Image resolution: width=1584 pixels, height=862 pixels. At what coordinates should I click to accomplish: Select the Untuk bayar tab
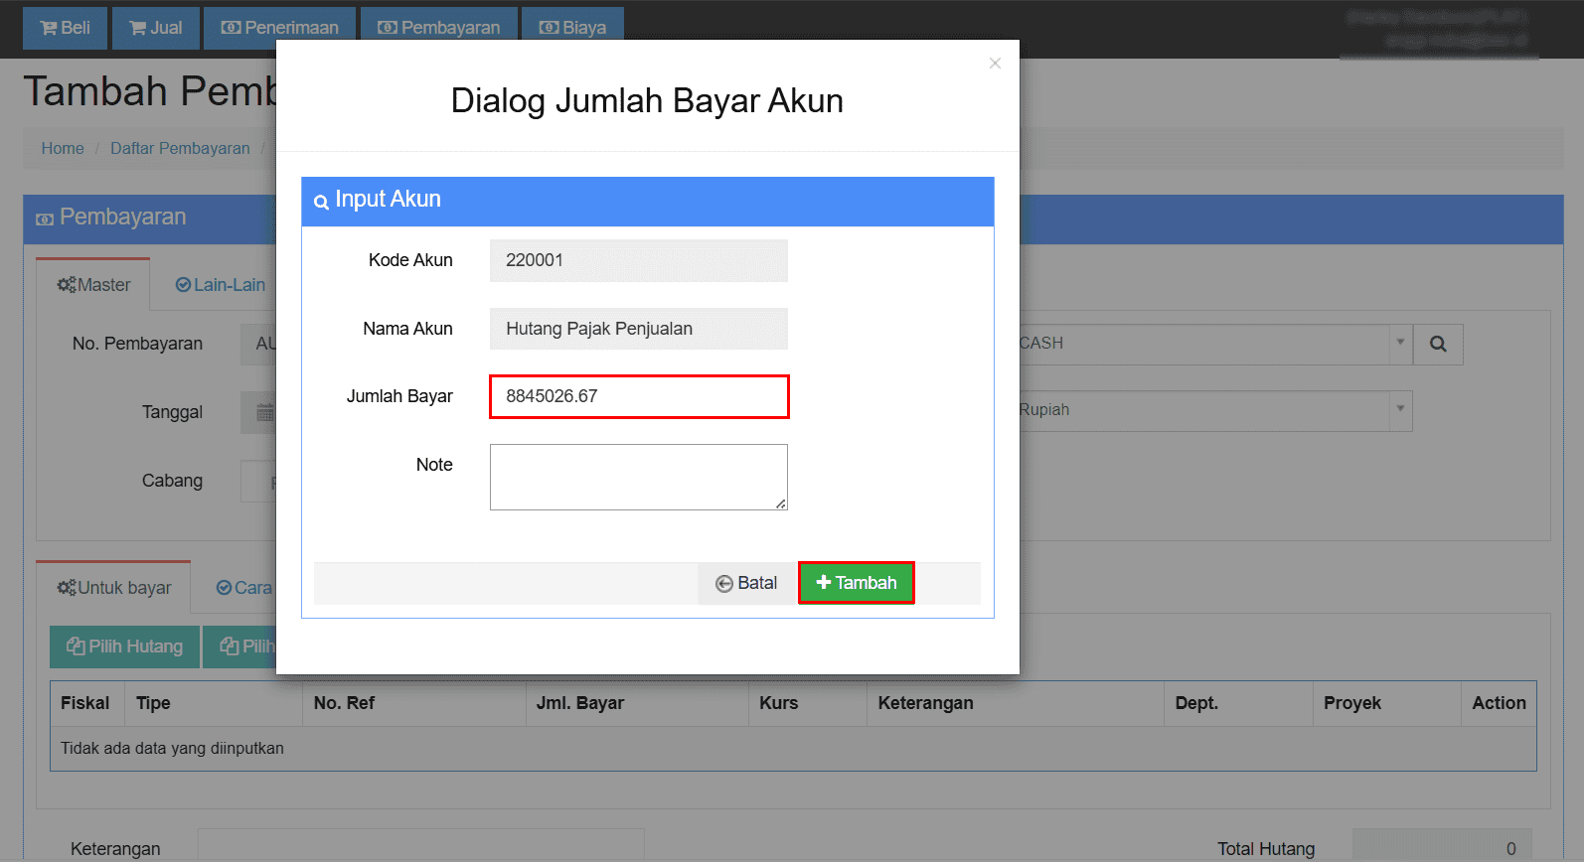(113, 588)
